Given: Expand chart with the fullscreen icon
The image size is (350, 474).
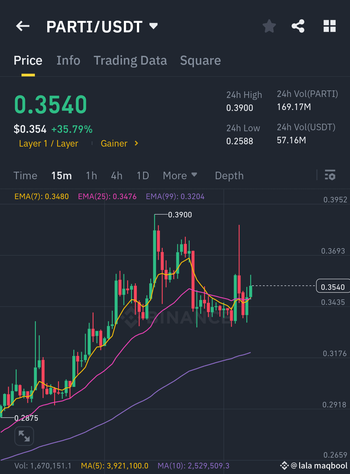Looking at the screenshot, I should (24, 436).
